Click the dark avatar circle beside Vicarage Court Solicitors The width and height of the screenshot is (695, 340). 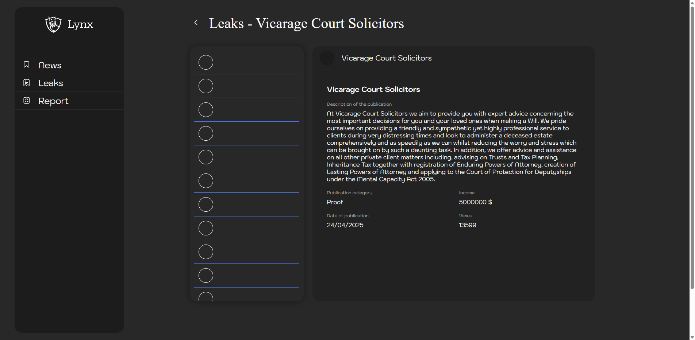coord(327,58)
